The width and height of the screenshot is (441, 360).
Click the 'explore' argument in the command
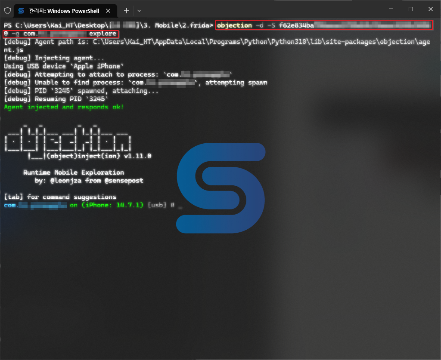point(102,34)
